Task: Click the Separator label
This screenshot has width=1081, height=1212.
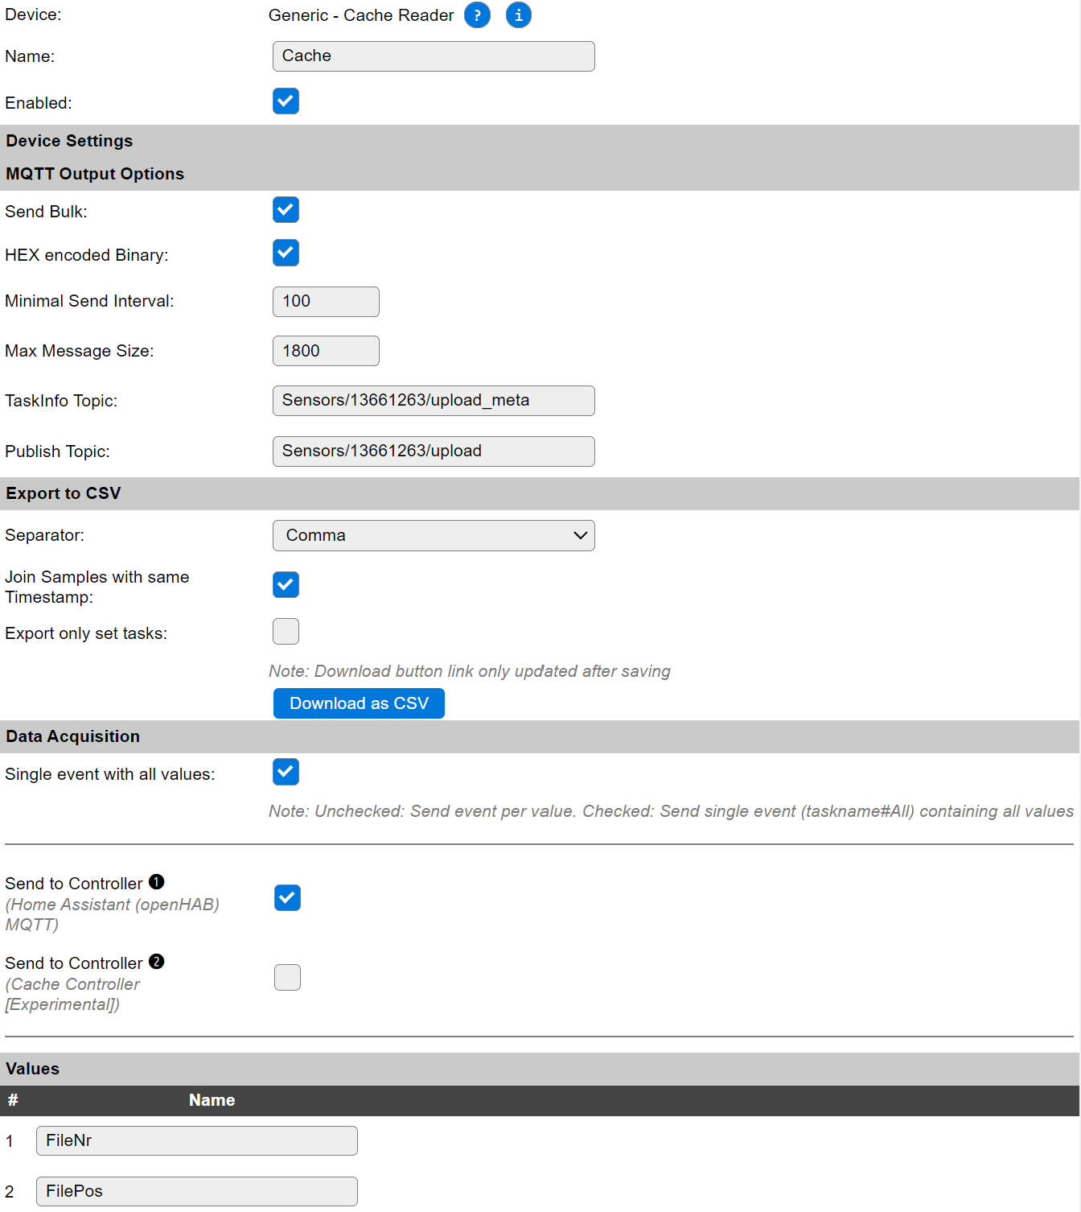Action: [44, 535]
